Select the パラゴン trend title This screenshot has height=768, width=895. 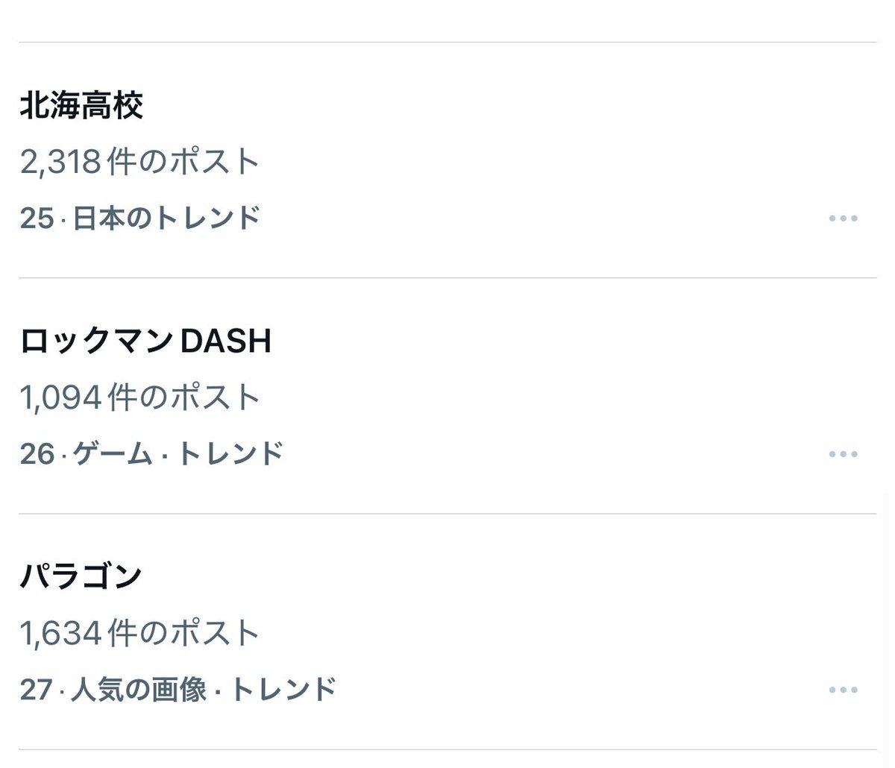tap(81, 576)
